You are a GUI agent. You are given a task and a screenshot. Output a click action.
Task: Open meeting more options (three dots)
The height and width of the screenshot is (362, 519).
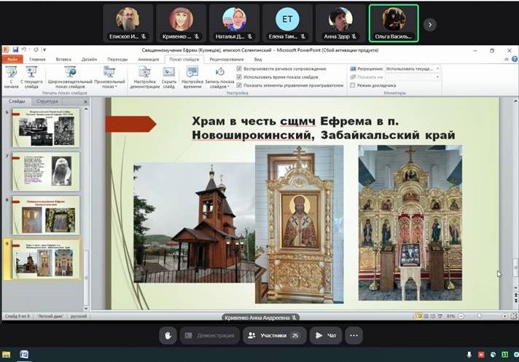[x=354, y=335]
